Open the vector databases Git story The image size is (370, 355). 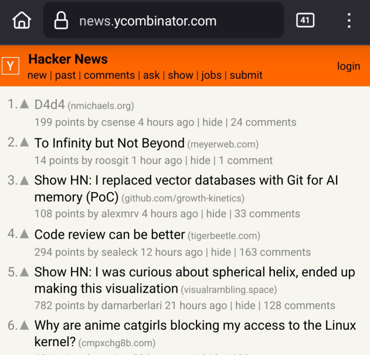186,189
